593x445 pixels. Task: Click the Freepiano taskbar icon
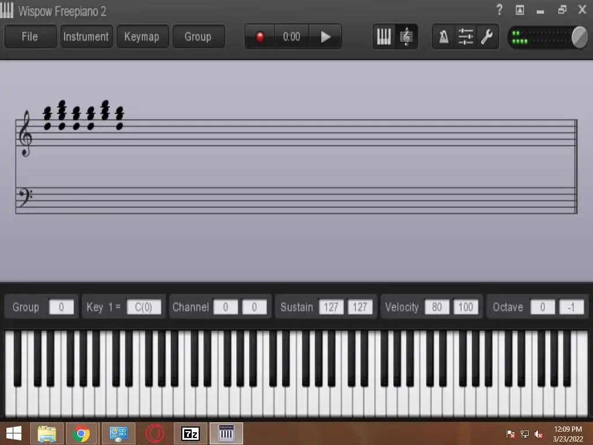(226, 433)
